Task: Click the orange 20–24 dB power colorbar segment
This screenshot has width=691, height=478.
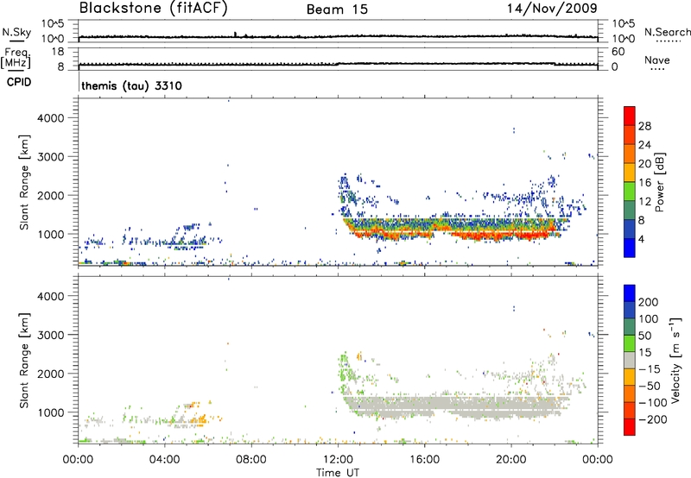Action: (x=630, y=154)
